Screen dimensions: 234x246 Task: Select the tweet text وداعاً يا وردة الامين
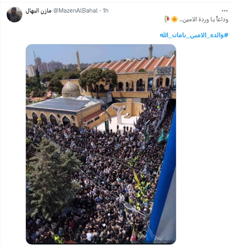point(204,19)
